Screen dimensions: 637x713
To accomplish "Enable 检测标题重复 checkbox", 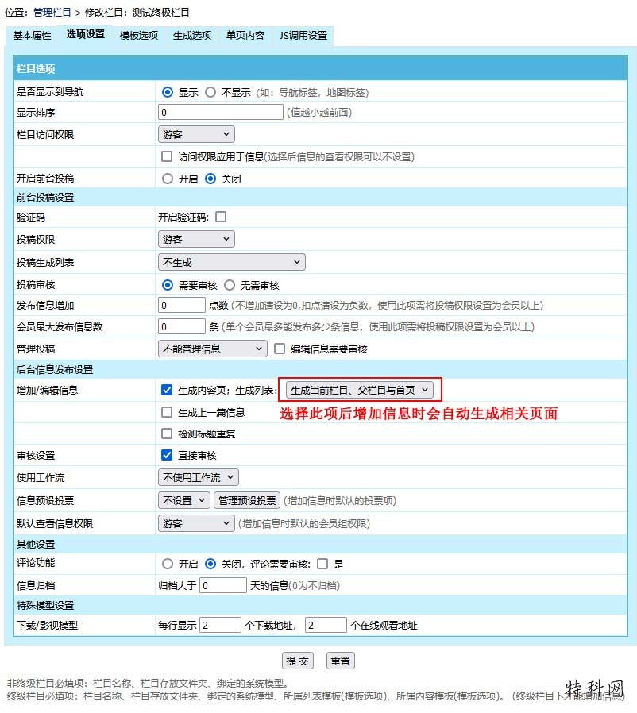I will coord(167,434).
